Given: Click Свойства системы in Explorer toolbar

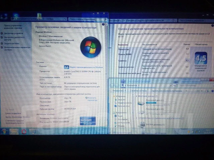Looking at the screenshot, I should pos(139,91).
